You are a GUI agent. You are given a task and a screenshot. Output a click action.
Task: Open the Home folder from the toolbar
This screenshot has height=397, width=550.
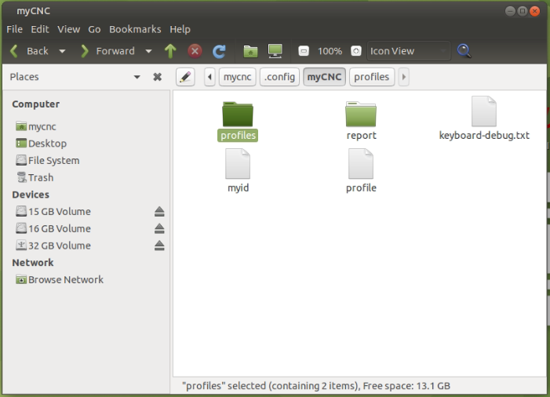coord(250,51)
